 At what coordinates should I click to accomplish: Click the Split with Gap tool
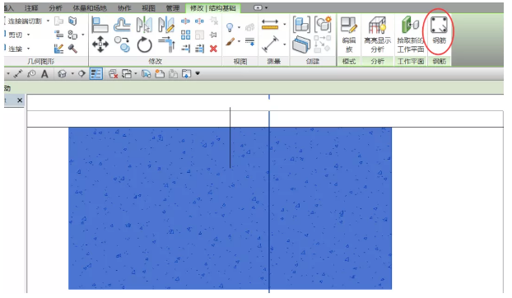[x=199, y=21]
